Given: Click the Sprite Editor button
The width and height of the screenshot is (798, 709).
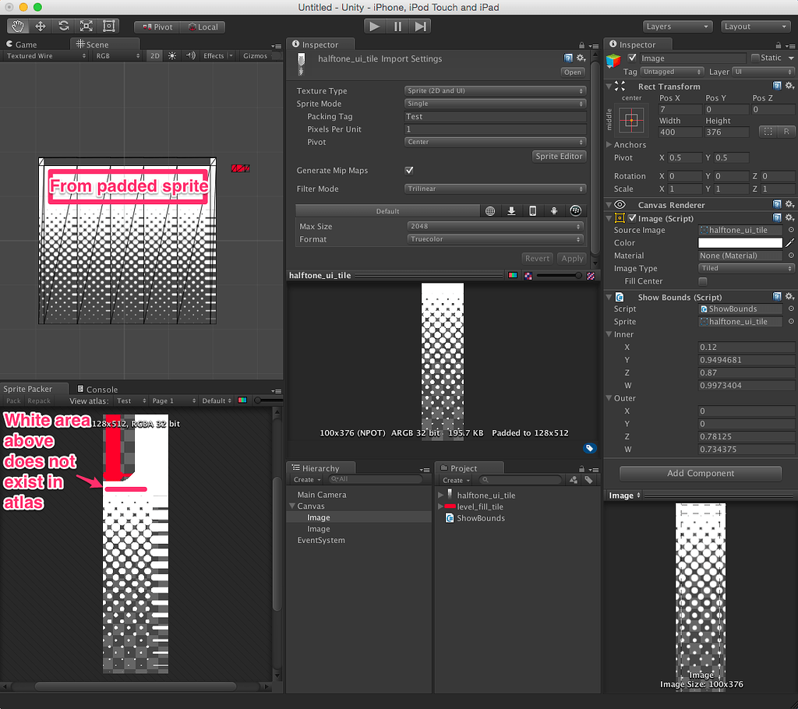Looking at the screenshot, I should point(559,156).
